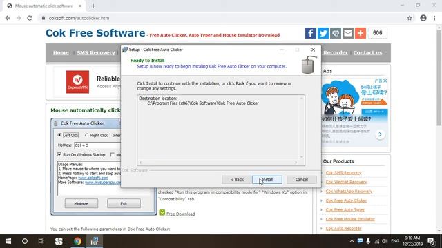This screenshot has height=248, width=442.
Task: Open Cok Free Mouse Emulator product link
Action: point(350,219)
